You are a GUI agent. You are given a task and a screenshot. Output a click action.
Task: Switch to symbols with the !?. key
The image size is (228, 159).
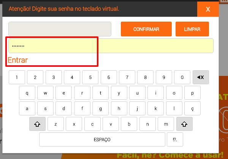tap(175, 140)
